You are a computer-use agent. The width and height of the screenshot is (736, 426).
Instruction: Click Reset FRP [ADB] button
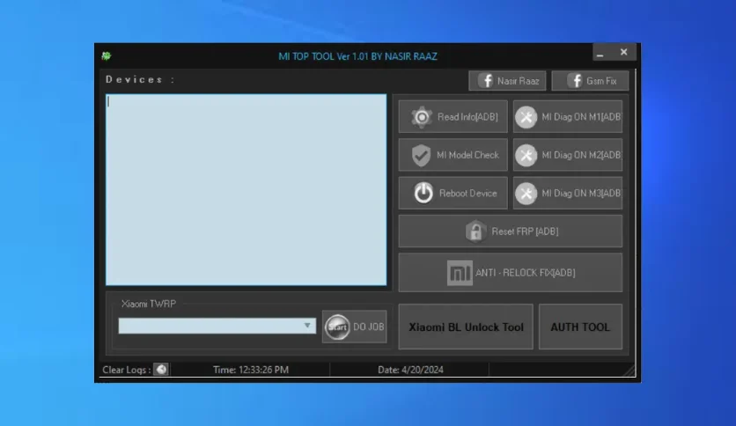coord(511,231)
